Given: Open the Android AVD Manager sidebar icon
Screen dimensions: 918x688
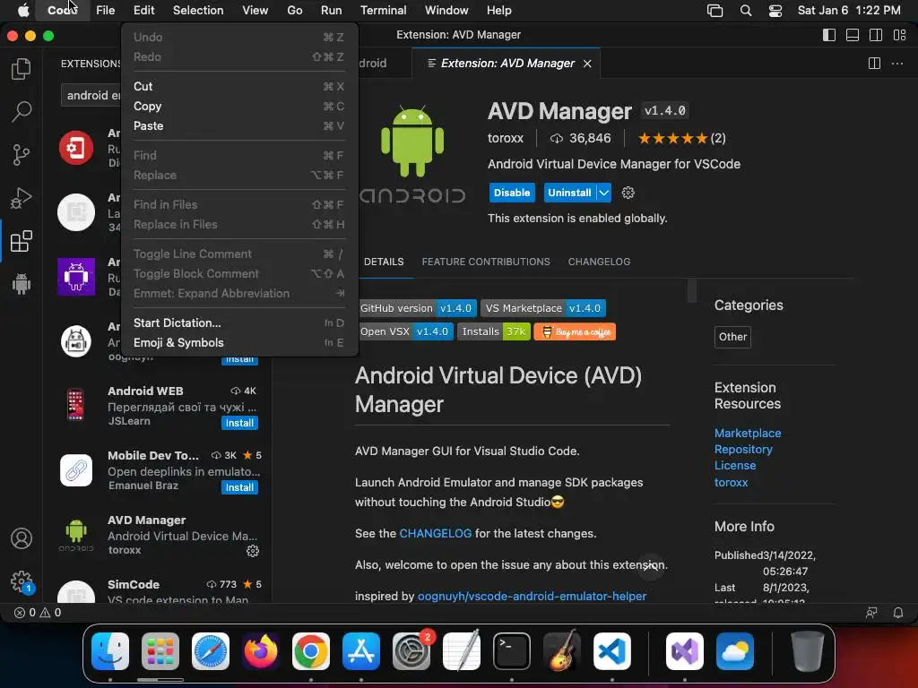Looking at the screenshot, I should tap(22, 284).
